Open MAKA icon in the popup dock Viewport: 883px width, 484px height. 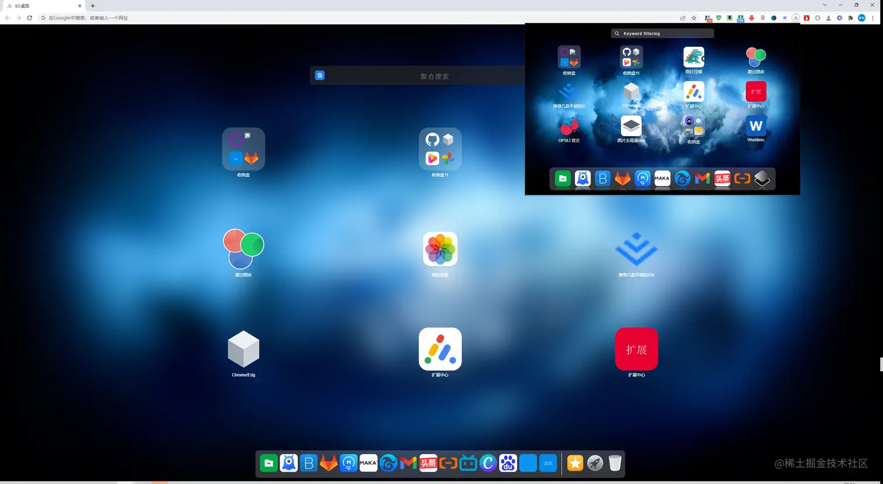click(x=662, y=179)
